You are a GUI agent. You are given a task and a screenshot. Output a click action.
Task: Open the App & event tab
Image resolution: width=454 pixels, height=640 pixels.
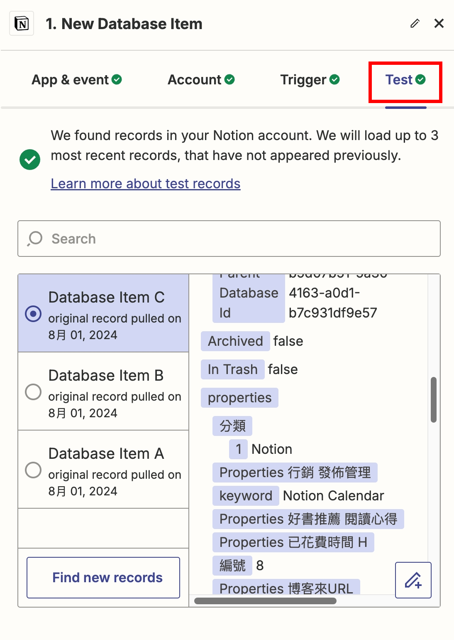pos(76,80)
